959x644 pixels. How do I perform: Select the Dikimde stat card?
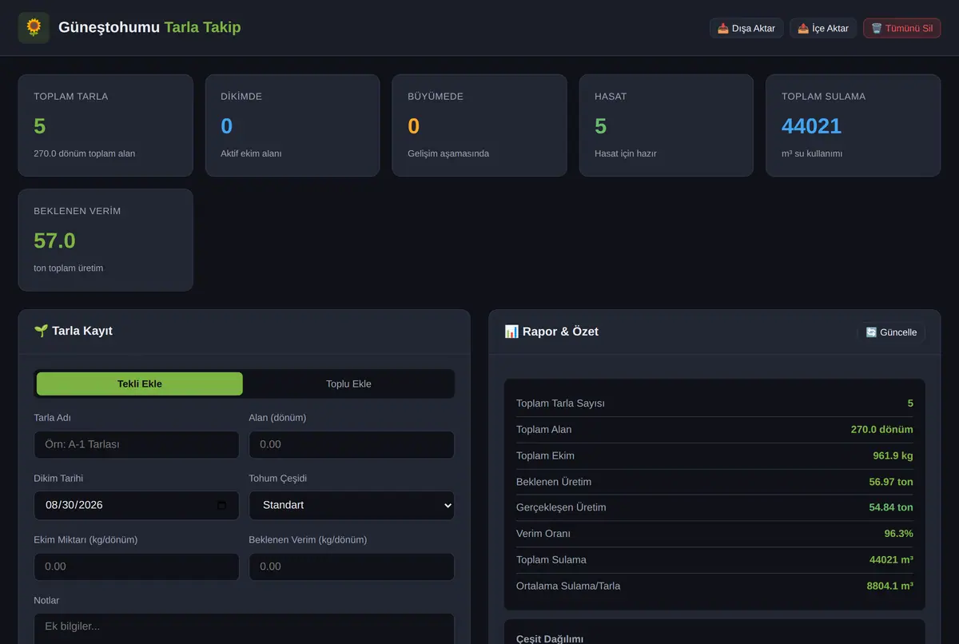coord(292,125)
